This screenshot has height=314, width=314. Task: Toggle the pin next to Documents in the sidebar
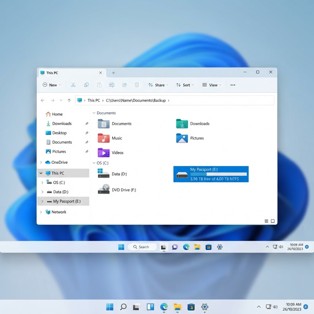point(87,142)
